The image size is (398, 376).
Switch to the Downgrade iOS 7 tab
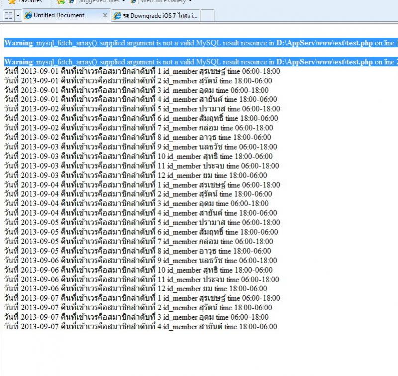(x=156, y=16)
